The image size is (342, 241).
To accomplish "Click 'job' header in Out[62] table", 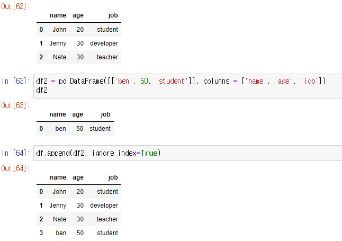I will click(113, 15).
